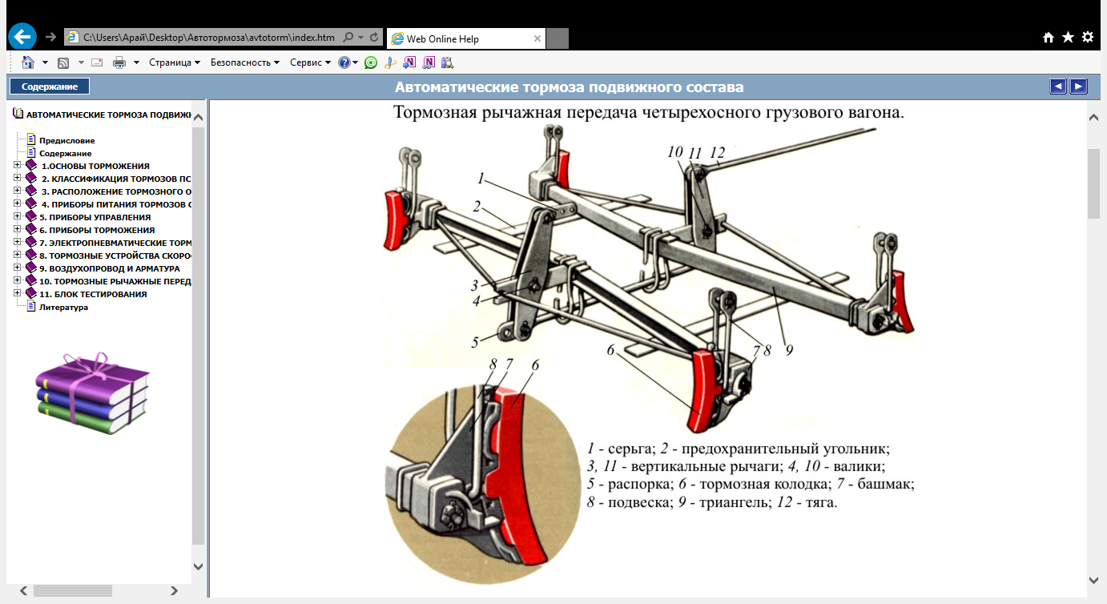Click the browser Home icon at top right
This screenshot has height=604, width=1107.
[1049, 38]
